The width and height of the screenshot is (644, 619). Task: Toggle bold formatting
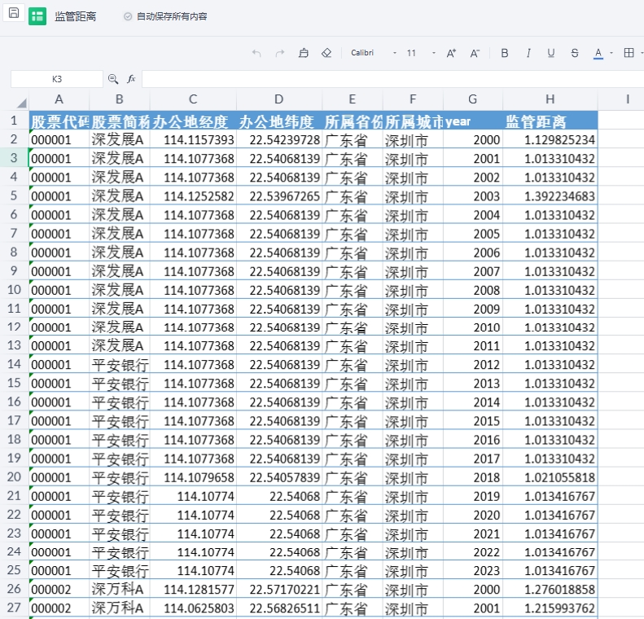tap(505, 53)
